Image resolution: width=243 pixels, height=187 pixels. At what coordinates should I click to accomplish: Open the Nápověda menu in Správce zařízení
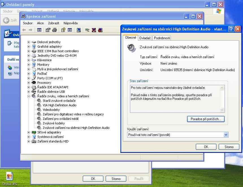coord(71,23)
